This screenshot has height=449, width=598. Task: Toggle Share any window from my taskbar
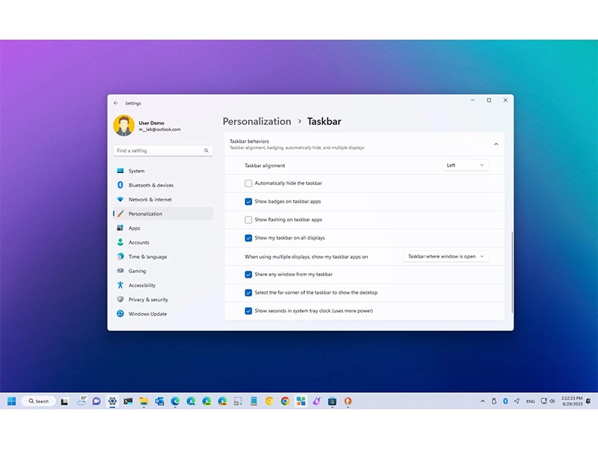[x=248, y=275]
